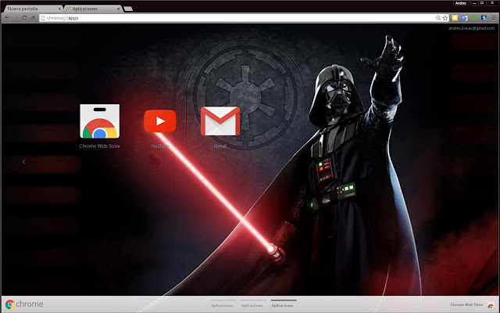Open the Chrome hamburger menu
500x313 pixels.
tap(494, 18)
